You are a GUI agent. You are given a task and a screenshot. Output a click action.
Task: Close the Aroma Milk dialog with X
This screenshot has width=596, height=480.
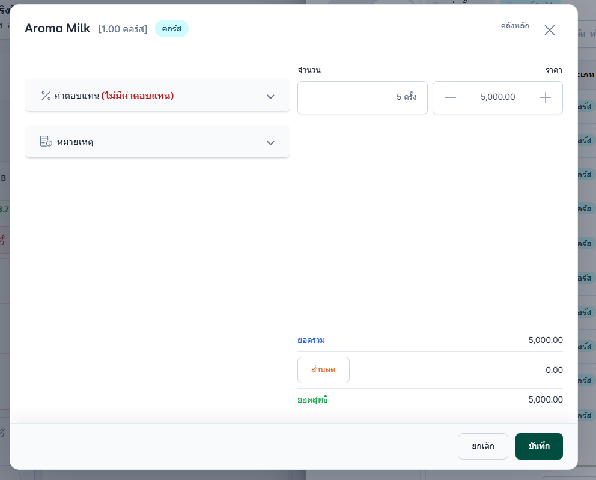click(549, 30)
